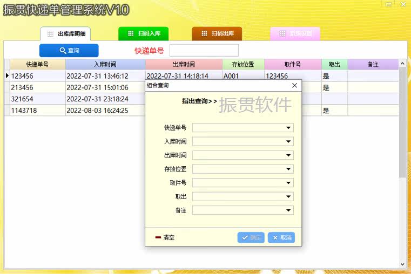Select the cell 213456
Screen dimensions: 411x274
(37, 87)
